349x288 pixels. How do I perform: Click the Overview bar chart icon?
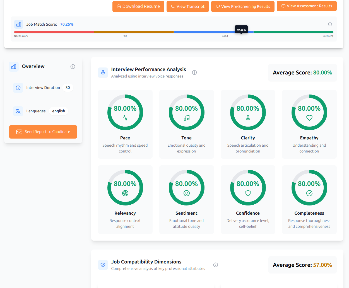(13, 66)
